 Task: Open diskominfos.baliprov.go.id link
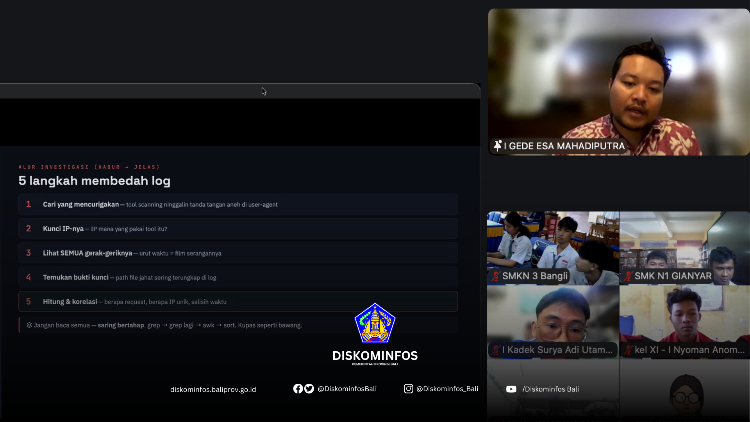click(x=213, y=390)
